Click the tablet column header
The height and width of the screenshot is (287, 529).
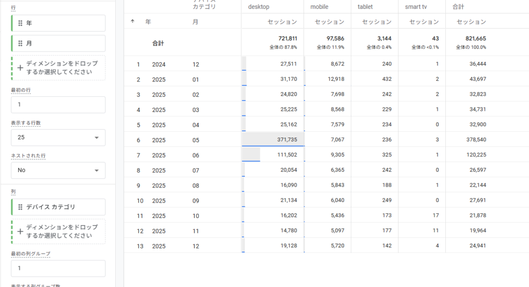click(x=366, y=7)
